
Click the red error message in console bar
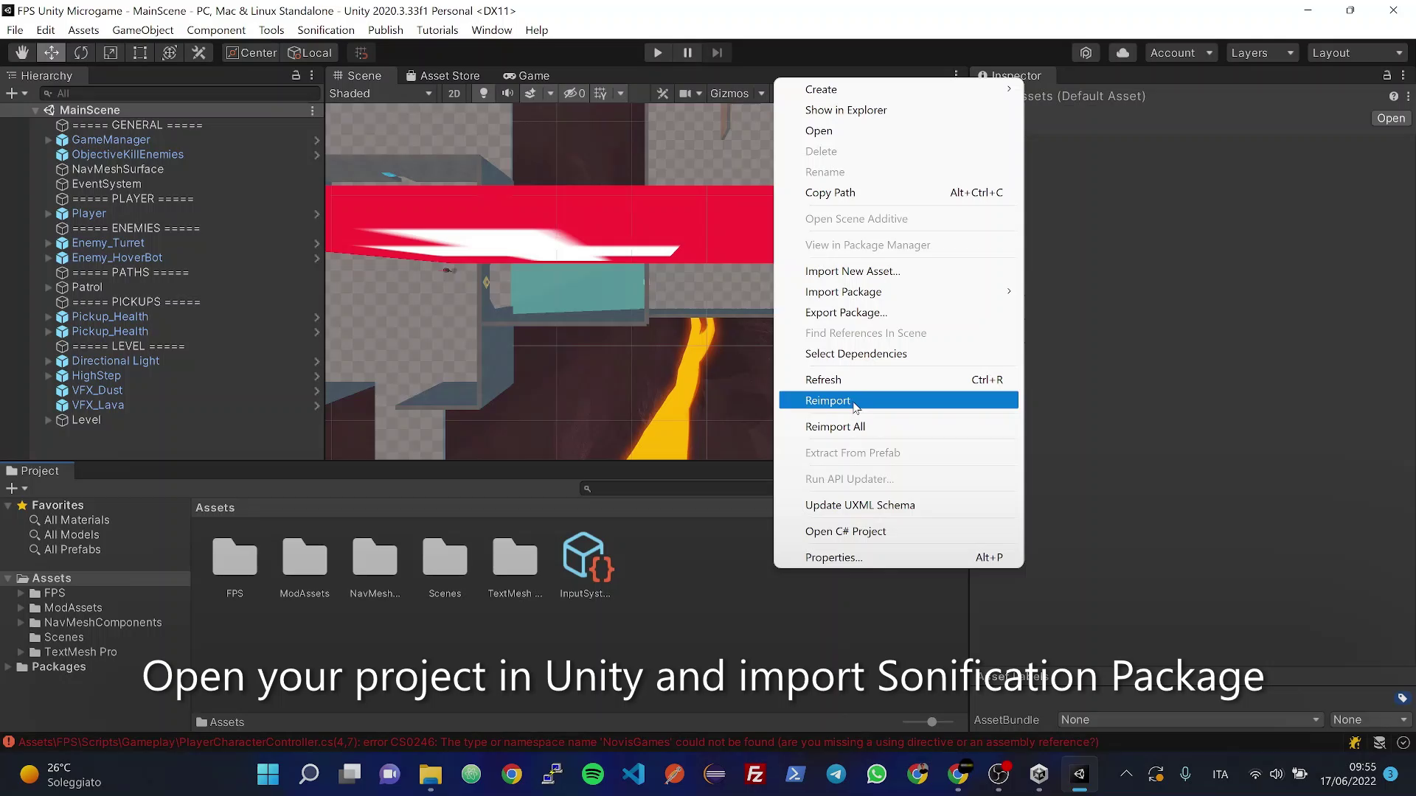point(558,742)
